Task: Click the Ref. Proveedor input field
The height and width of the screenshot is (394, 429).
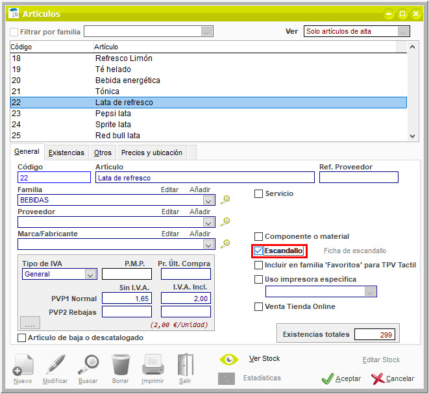Action: 358,178
